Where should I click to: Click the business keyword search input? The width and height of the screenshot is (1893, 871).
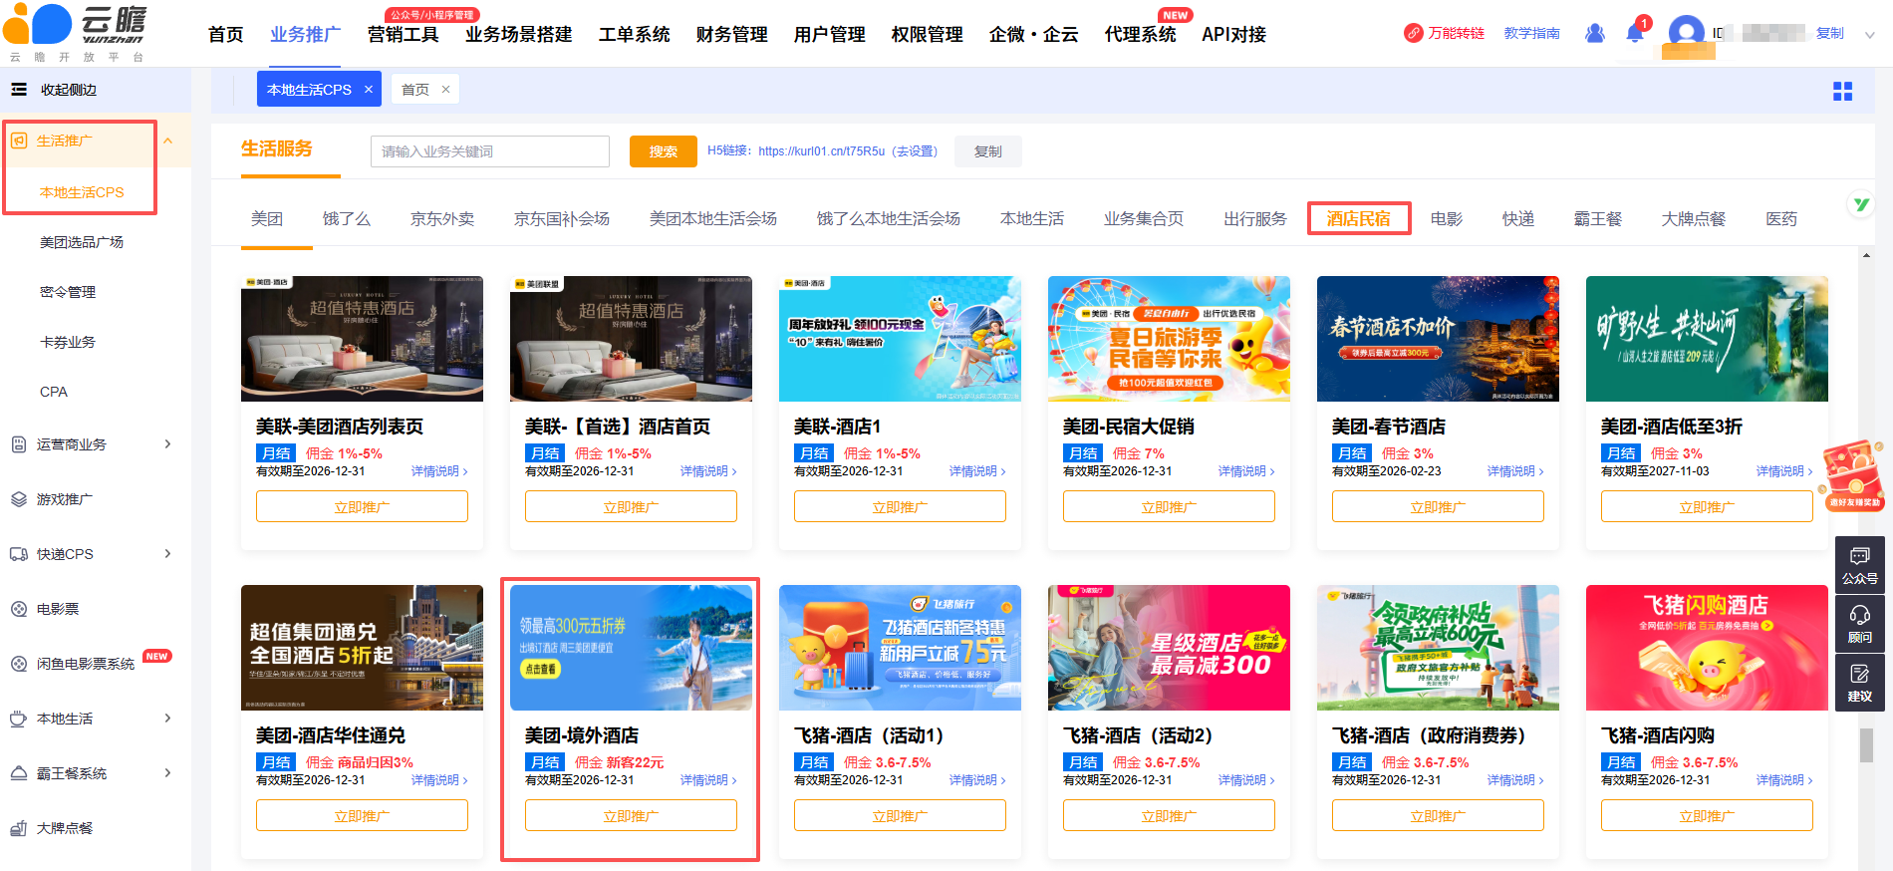[x=489, y=151]
